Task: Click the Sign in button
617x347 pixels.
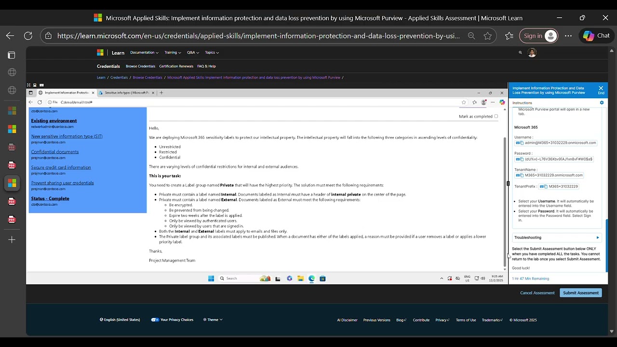Action: click(x=539, y=36)
